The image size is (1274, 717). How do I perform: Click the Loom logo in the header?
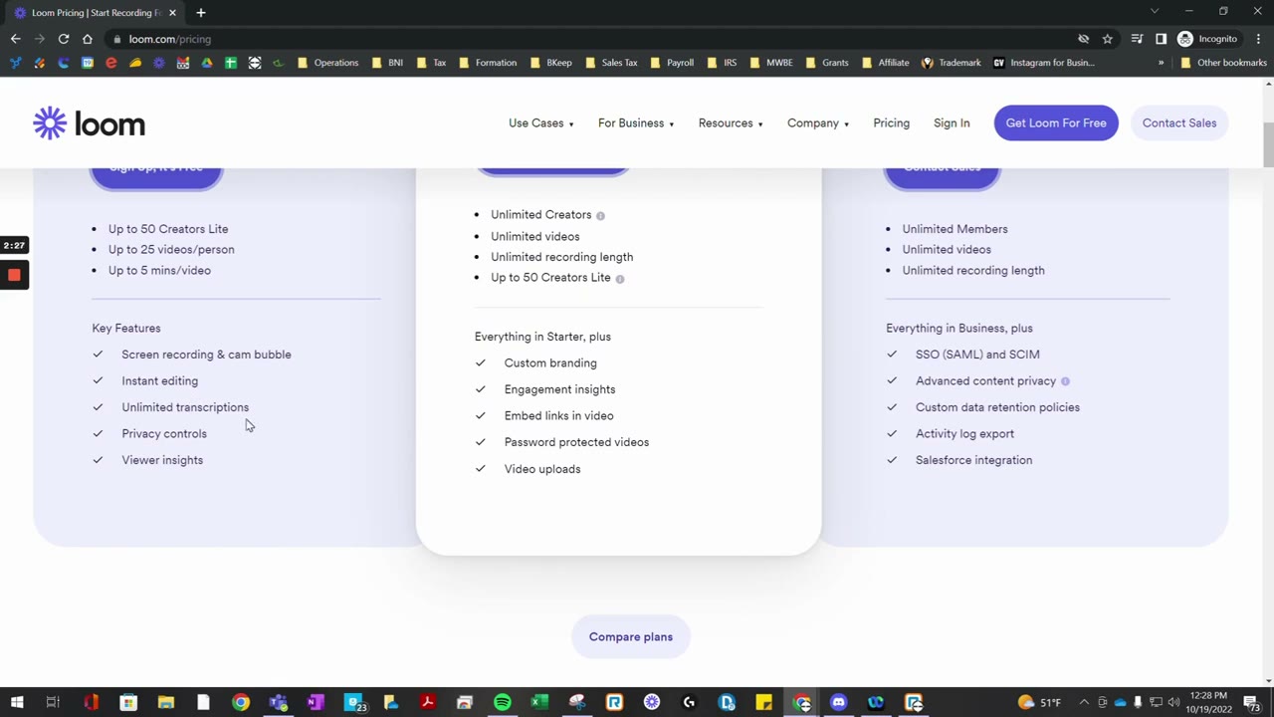click(x=90, y=123)
